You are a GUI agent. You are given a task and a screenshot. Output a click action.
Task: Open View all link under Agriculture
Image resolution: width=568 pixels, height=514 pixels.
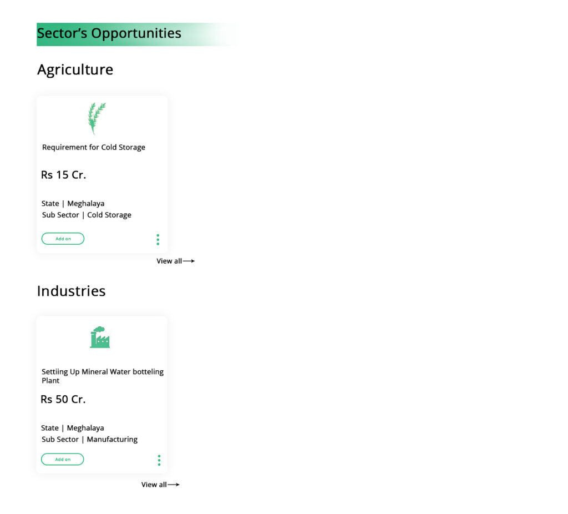point(169,261)
